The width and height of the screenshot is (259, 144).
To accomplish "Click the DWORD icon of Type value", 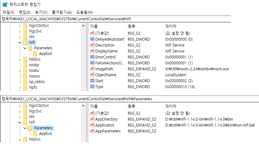I will click(92, 87).
